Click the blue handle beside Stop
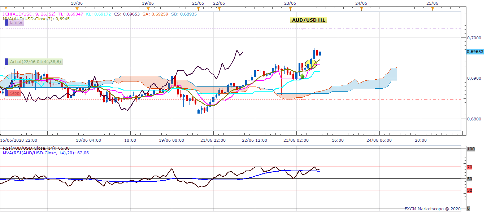The height and width of the screenshot is (212, 487). (x=6, y=93)
